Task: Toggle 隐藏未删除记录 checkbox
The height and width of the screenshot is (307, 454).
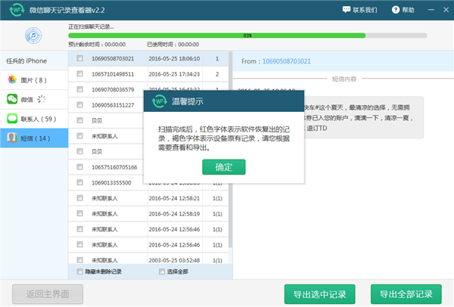Action: pos(79,271)
